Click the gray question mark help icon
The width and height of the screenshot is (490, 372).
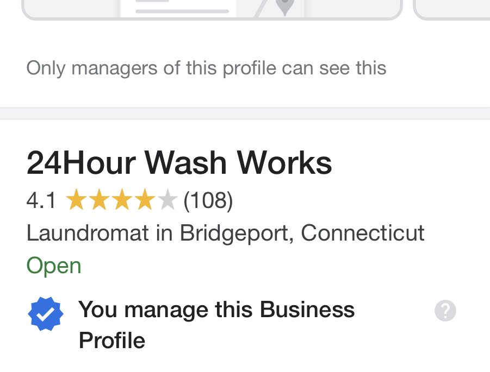(x=445, y=311)
